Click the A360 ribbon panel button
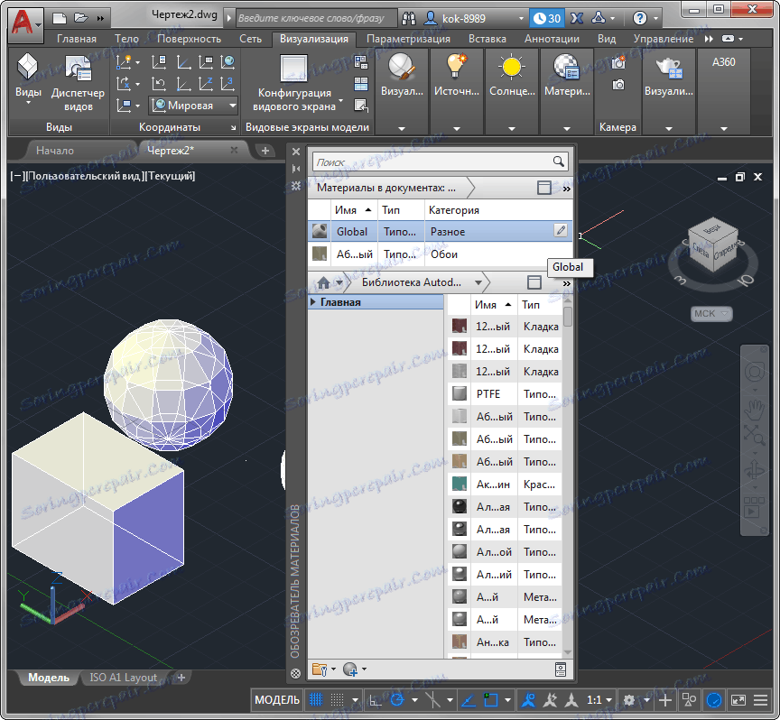The height and width of the screenshot is (720, 780). point(724,63)
